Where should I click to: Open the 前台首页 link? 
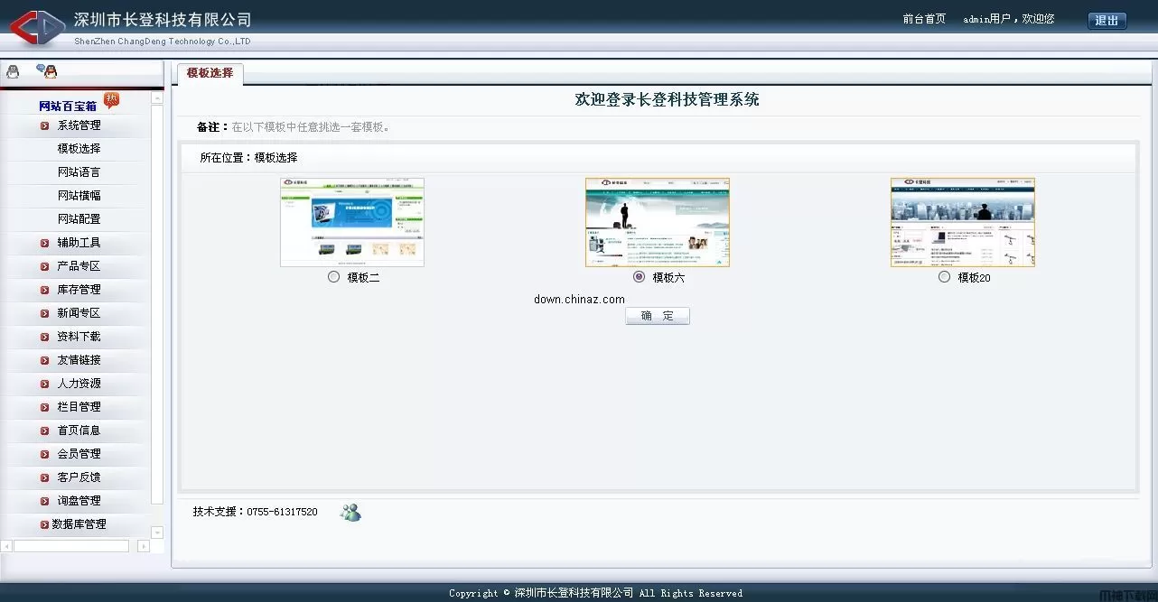pos(924,19)
